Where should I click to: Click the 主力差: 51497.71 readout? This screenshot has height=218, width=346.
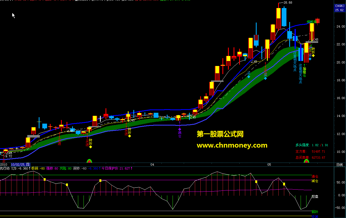(x=310, y=151)
